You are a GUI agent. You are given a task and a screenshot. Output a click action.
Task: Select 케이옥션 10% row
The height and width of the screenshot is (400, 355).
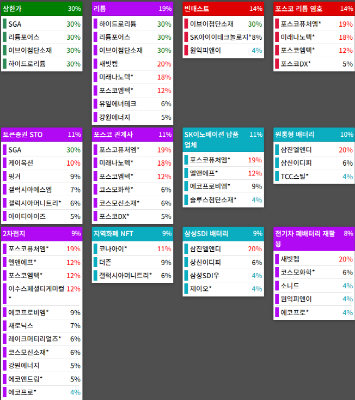(x=42, y=163)
